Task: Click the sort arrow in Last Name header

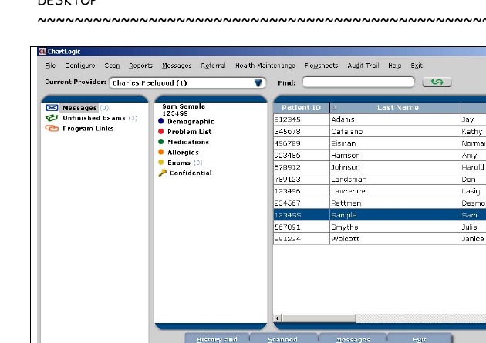Action: (x=335, y=108)
